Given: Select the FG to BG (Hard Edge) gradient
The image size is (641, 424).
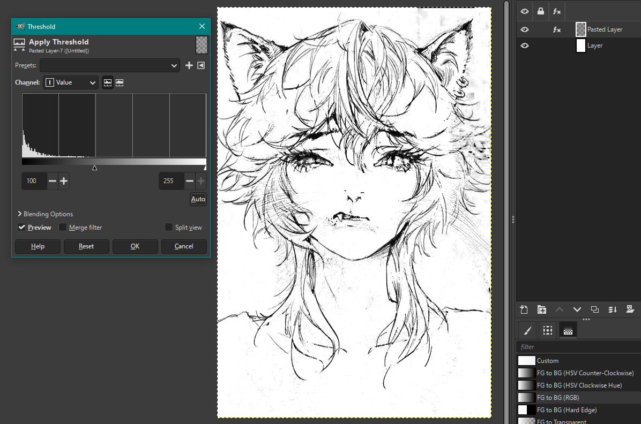Looking at the screenshot, I should [579, 410].
